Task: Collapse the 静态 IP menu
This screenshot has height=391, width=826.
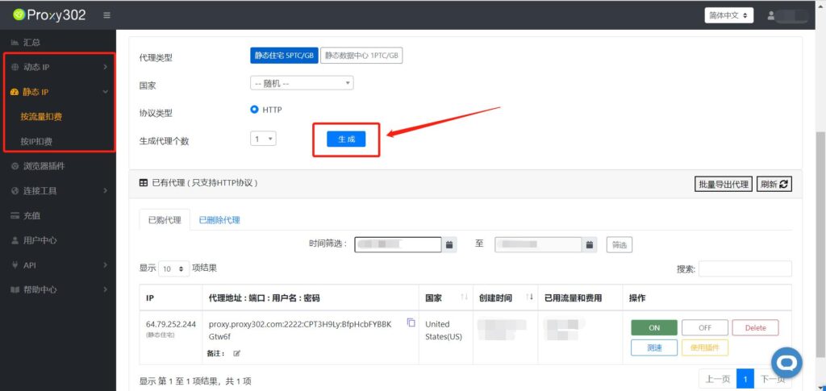Action: (x=58, y=92)
